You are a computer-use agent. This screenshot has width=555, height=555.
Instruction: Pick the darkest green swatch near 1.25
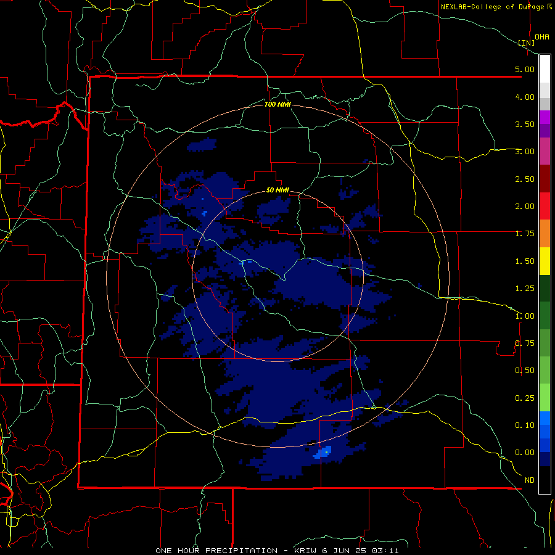(545, 288)
